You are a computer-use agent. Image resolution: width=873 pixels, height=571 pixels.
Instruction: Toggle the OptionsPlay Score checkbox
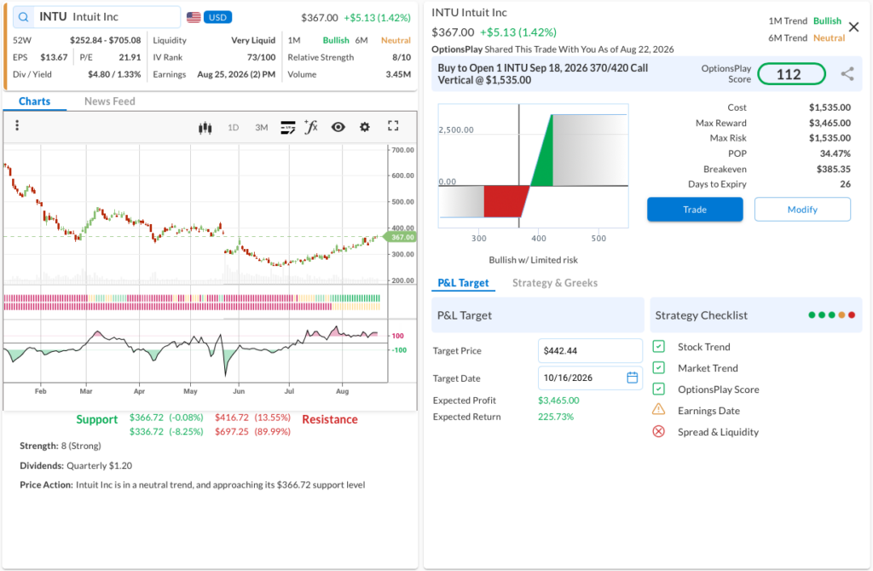(659, 389)
